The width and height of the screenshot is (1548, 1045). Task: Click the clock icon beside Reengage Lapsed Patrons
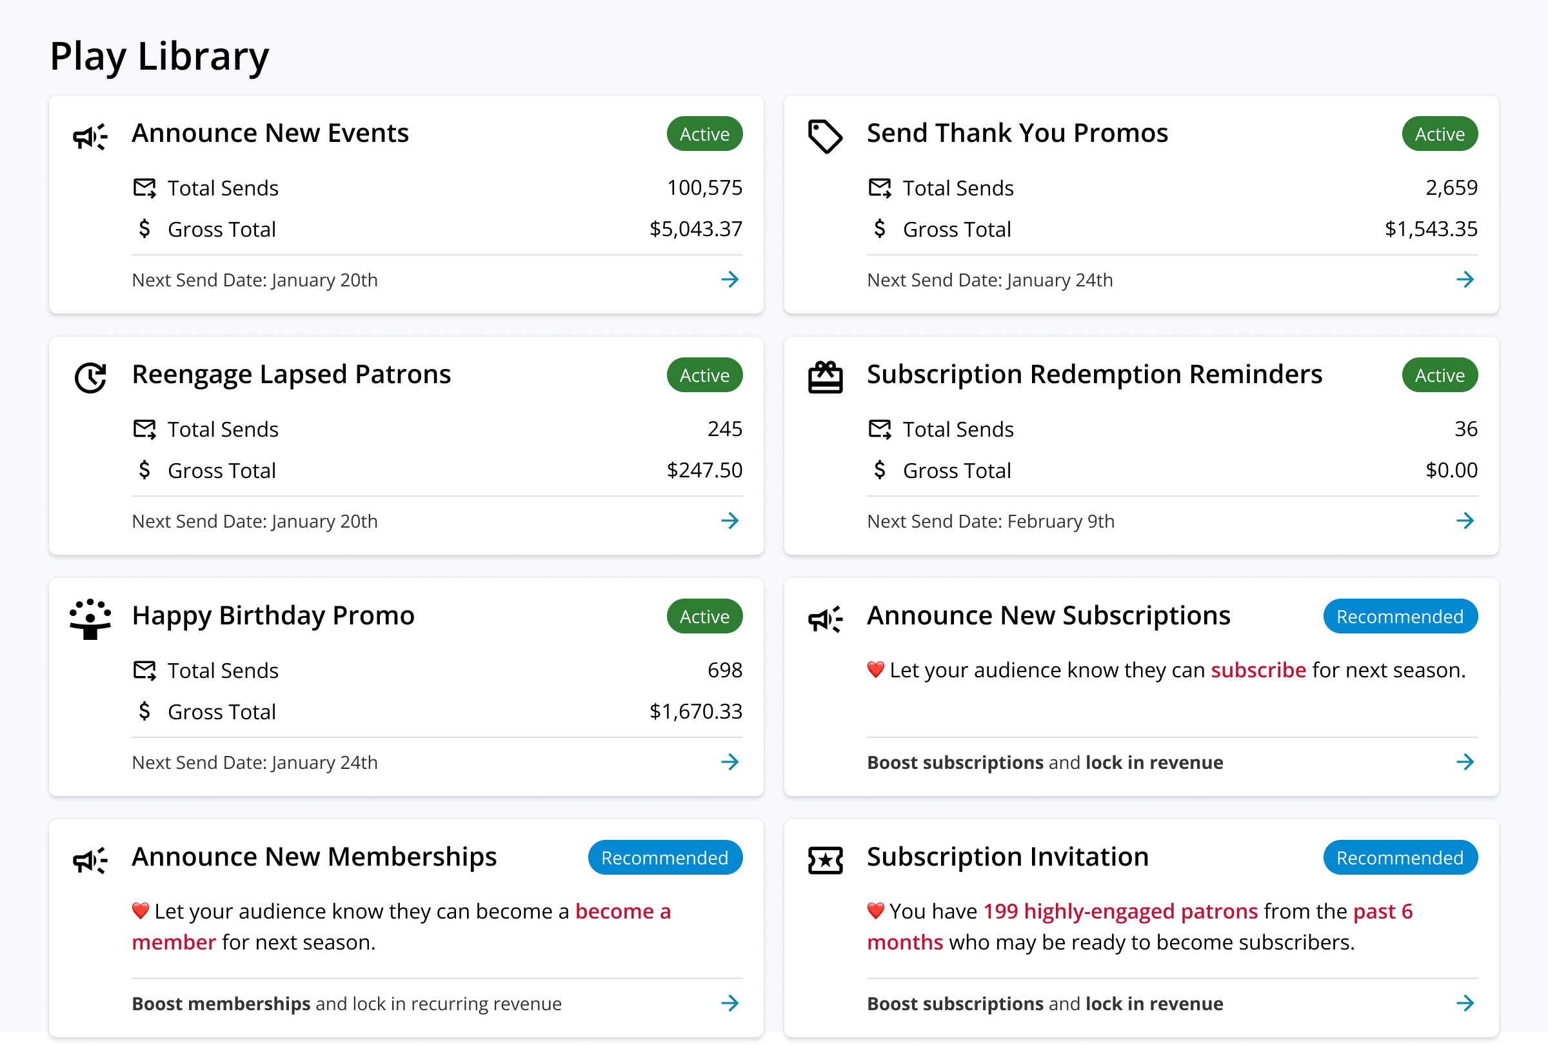[x=90, y=377]
